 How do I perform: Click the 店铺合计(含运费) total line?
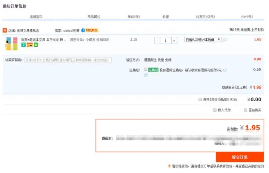point(242,87)
